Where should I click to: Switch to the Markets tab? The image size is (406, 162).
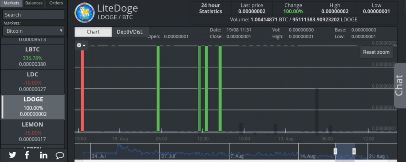pos(11,3)
